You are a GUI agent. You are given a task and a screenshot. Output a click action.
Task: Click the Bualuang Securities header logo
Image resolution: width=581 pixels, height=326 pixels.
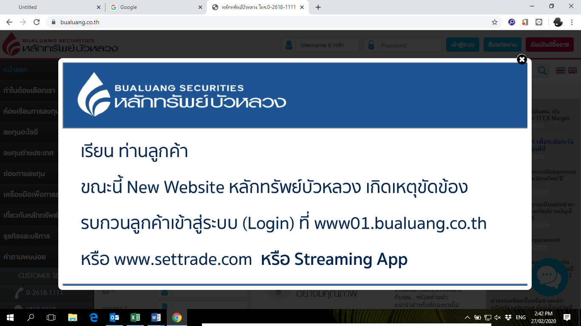point(60,44)
